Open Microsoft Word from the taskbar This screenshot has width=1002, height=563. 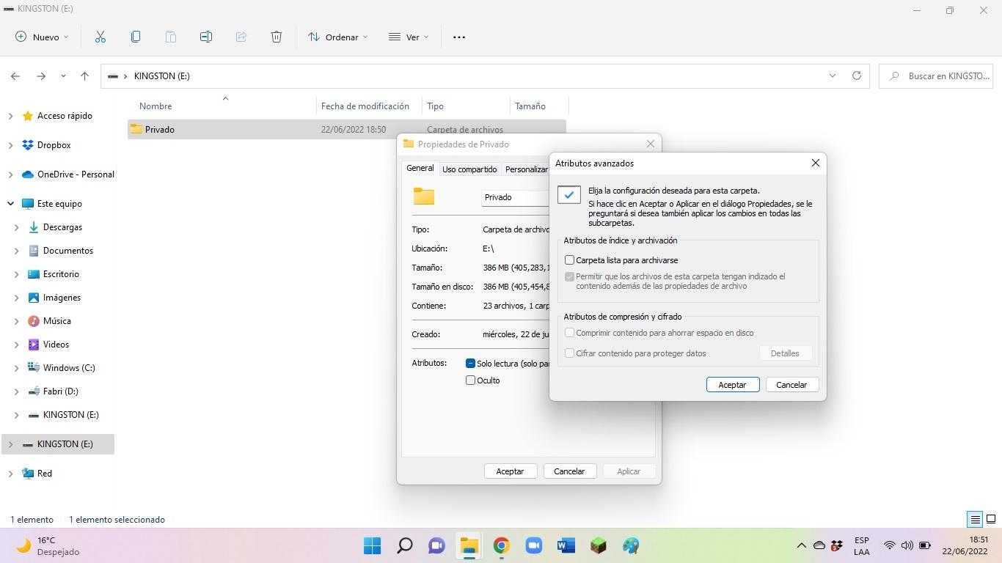566,545
